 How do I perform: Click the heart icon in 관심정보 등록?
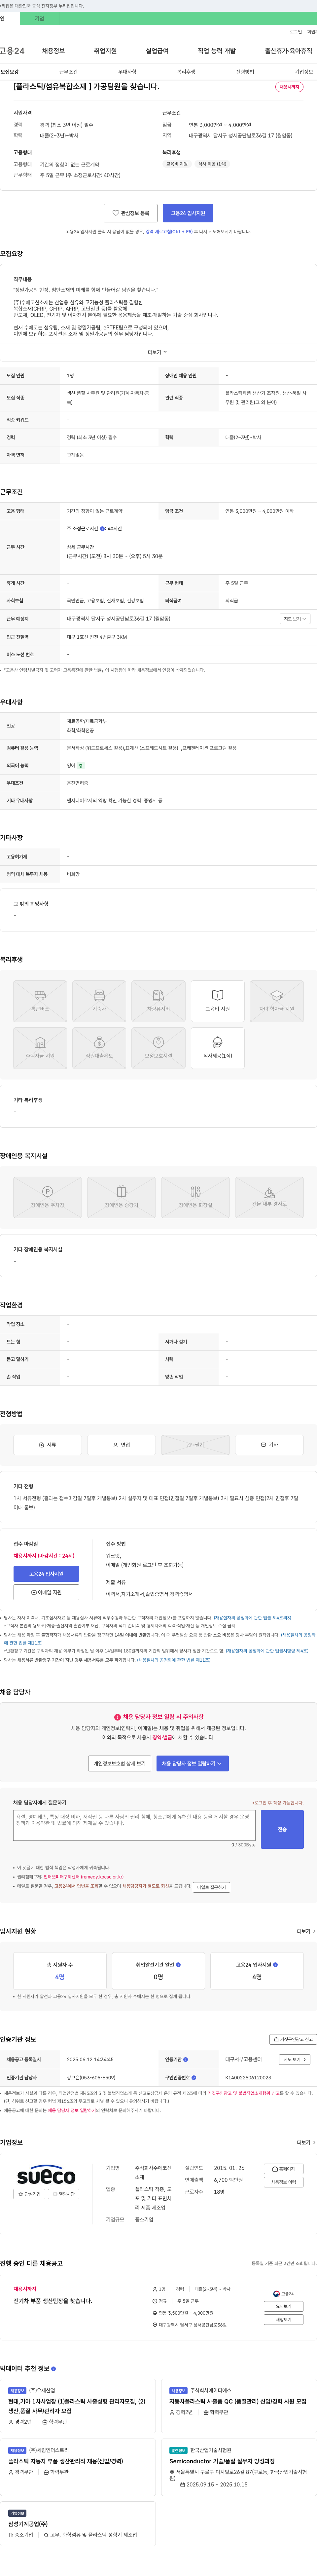[116, 213]
